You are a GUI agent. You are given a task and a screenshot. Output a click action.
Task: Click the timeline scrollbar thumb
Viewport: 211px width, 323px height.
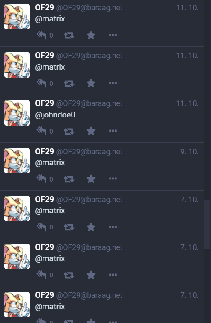(x=207, y=224)
